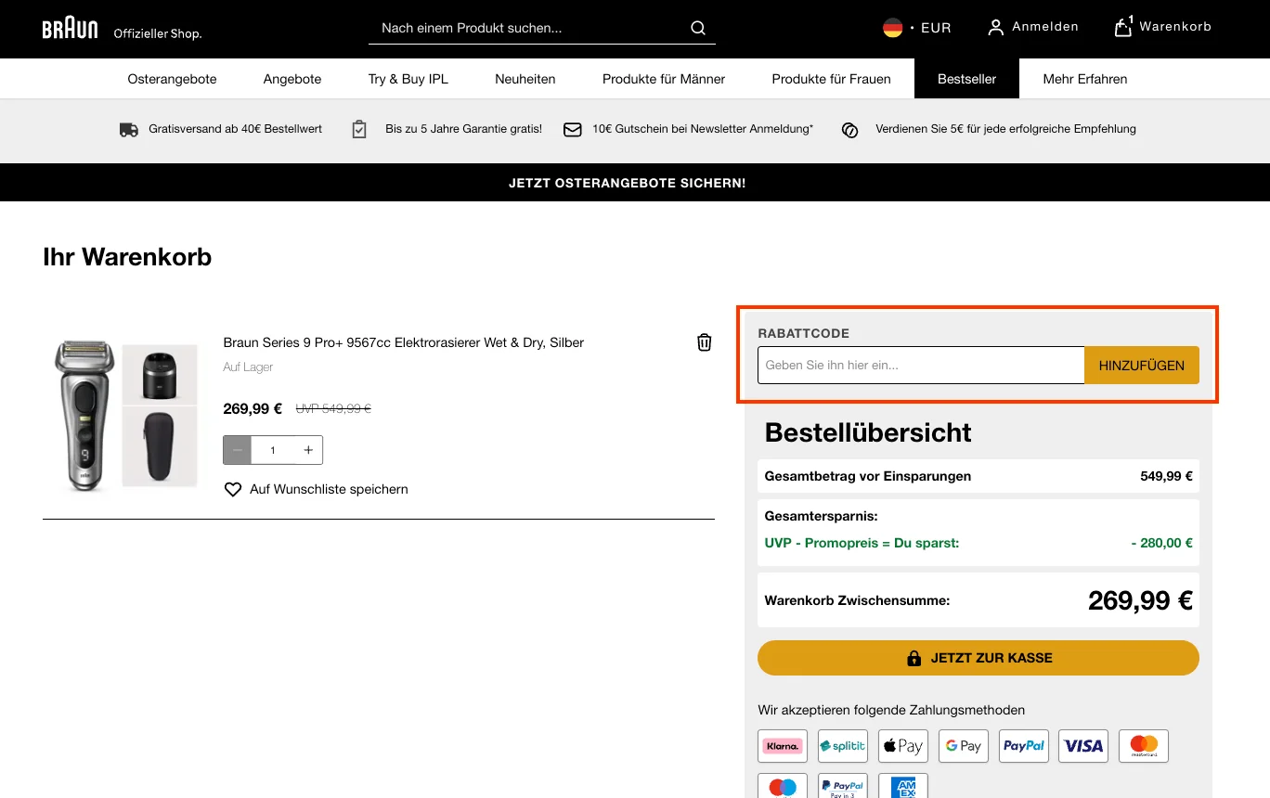Click the Auf Lager status text
1270x798 pixels.
pos(248,367)
